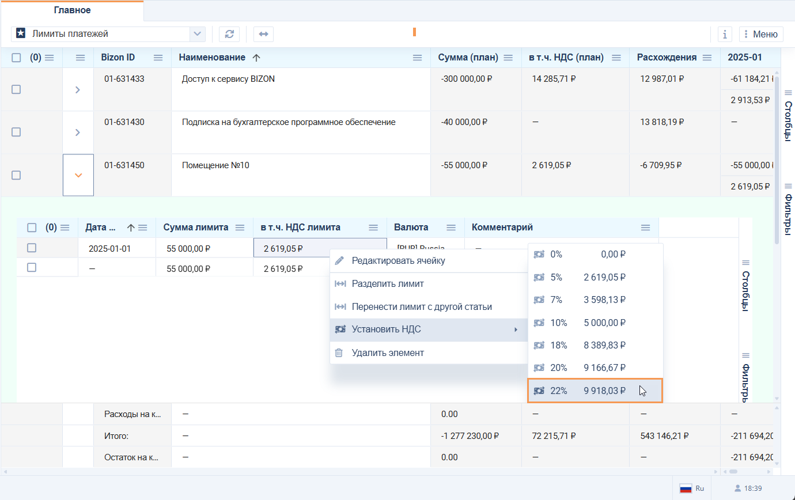The height and width of the screenshot is (500, 795).
Task: Open Расхождения column menu icon
Action: pyautogui.click(x=707, y=58)
